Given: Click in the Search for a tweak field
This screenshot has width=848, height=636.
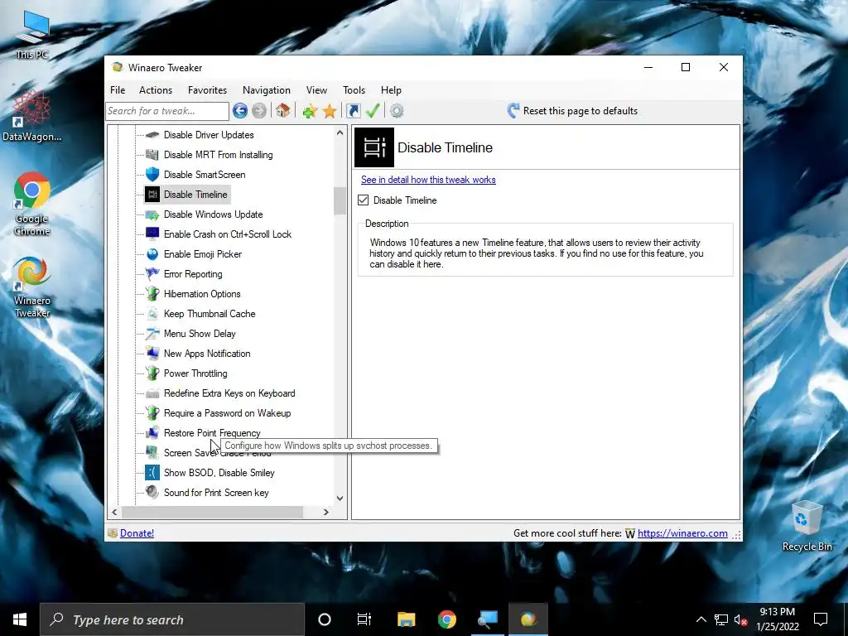Looking at the screenshot, I should [167, 111].
